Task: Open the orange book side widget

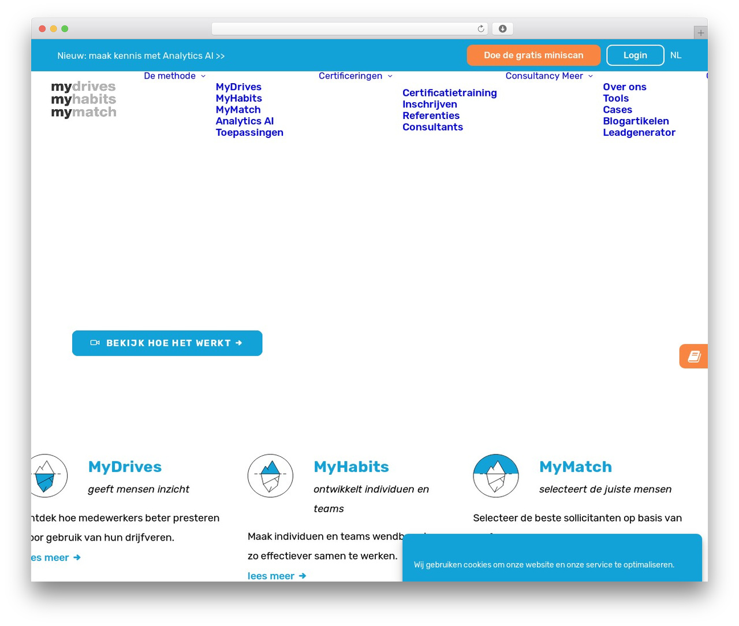Action: tap(693, 356)
